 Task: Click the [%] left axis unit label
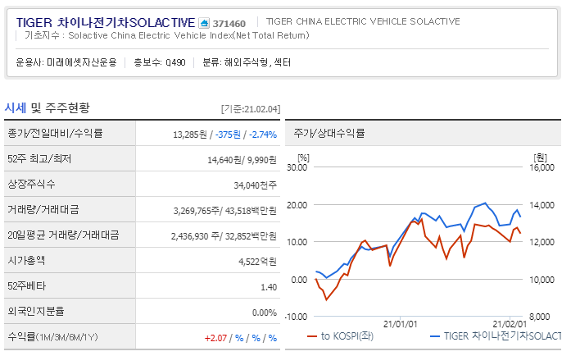pos(303,158)
